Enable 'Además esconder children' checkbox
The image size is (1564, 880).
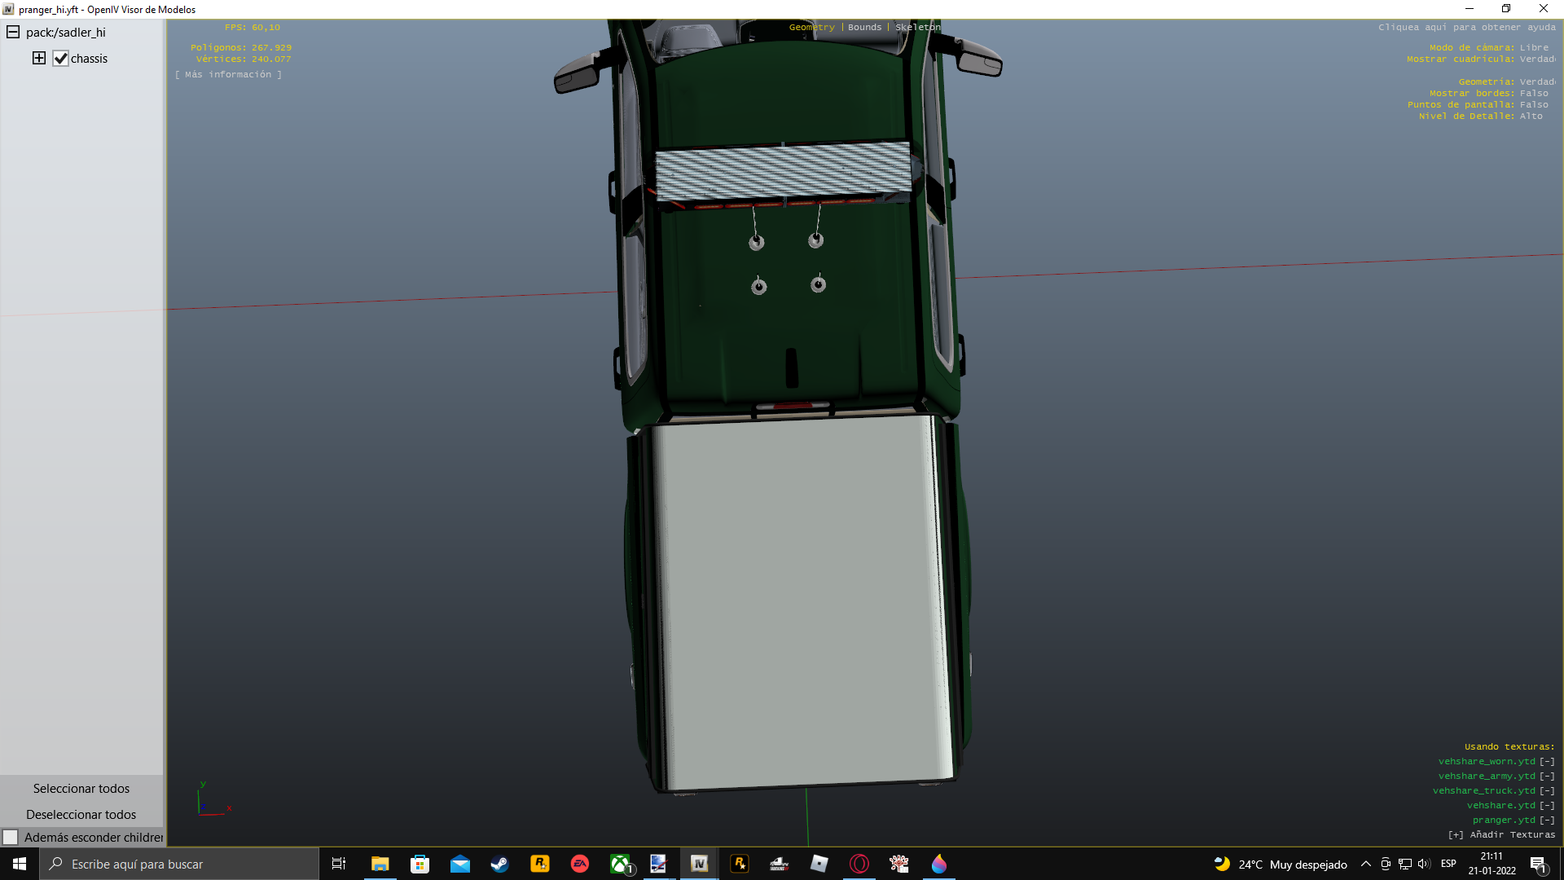click(x=11, y=837)
